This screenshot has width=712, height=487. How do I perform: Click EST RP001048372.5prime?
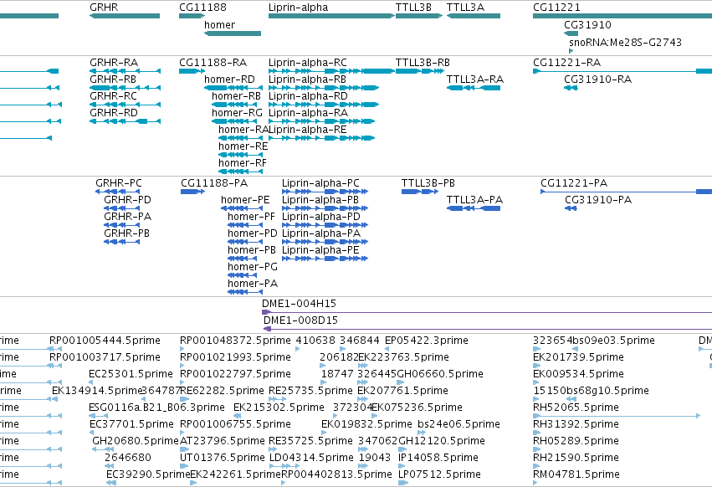[x=235, y=341]
